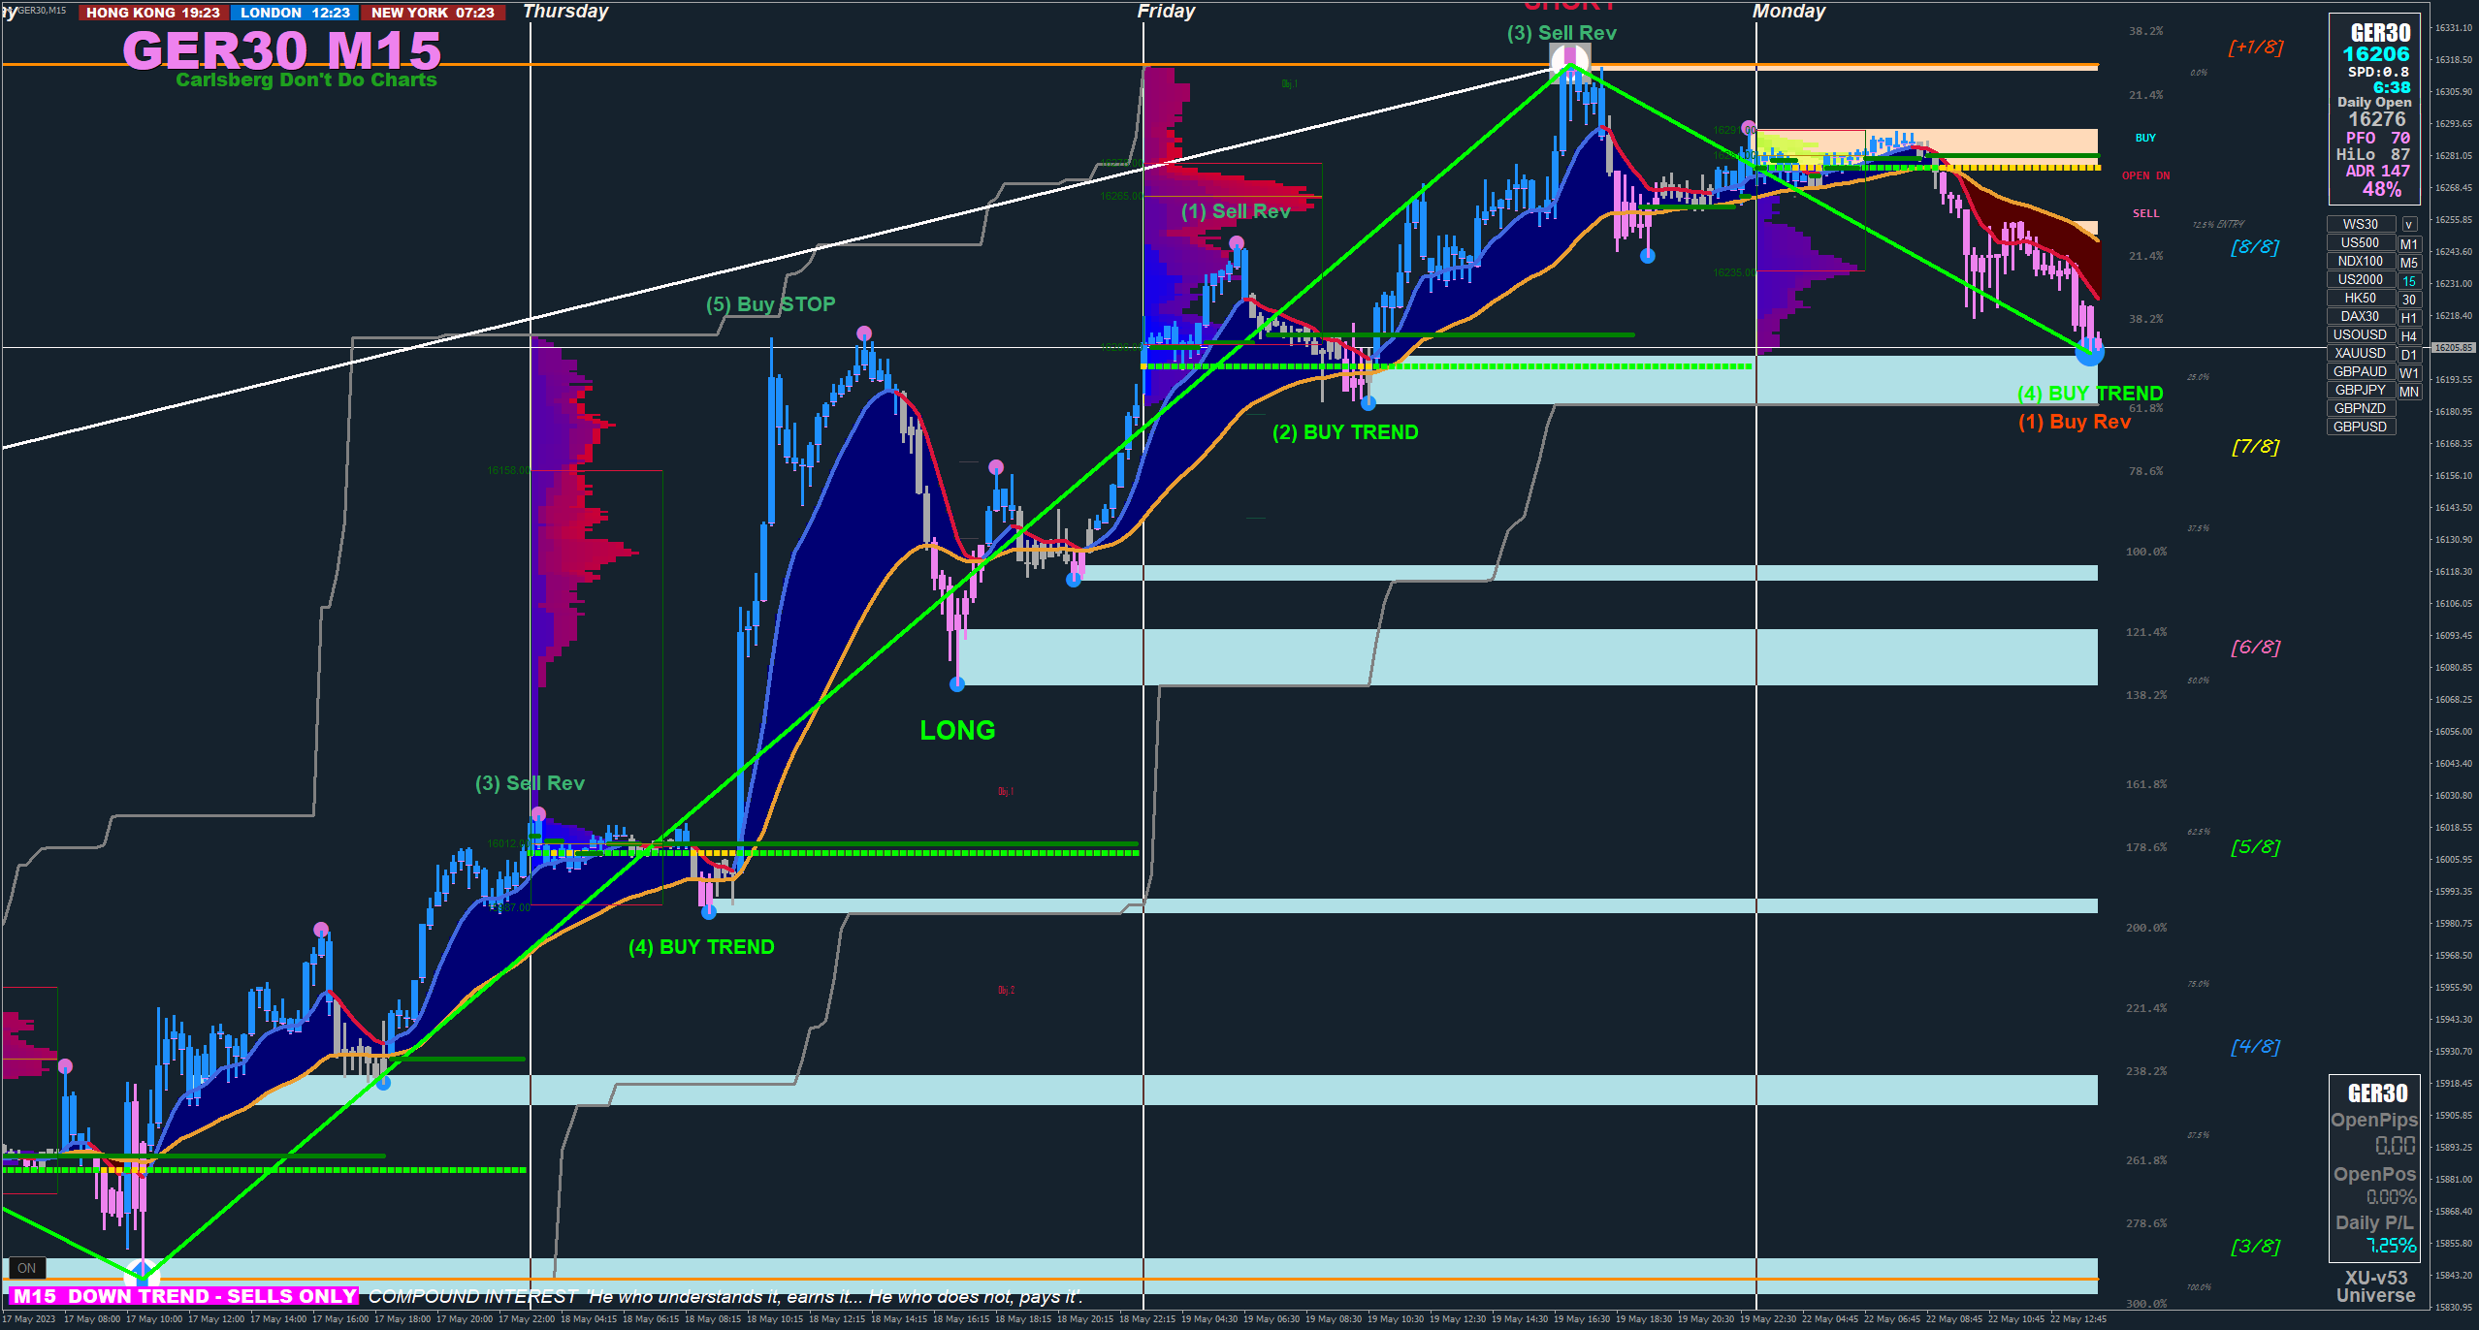2479x1330 pixels.
Task: Switch chart to M1 timeframe
Action: (x=2409, y=243)
